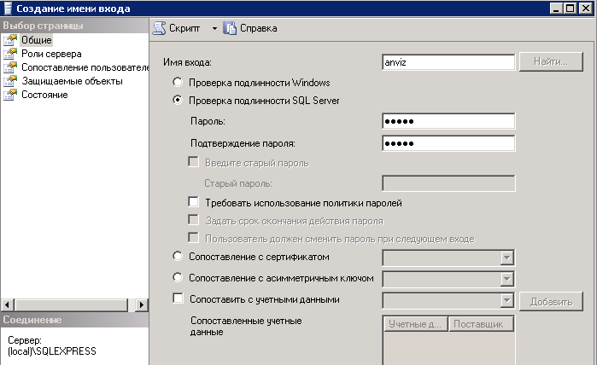The width and height of the screenshot is (597, 365).
Task: Open the Роли сервера page
Action: pyautogui.click(x=51, y=54)
